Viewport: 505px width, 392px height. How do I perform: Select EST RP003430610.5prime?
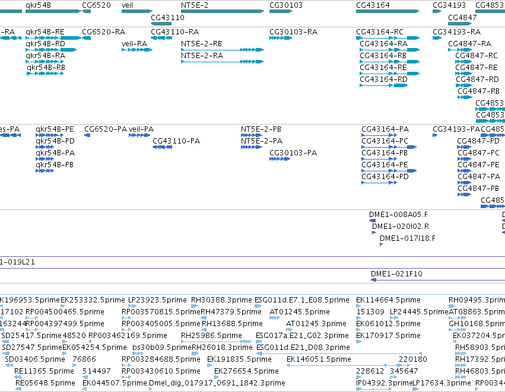[x=126, y=378]
